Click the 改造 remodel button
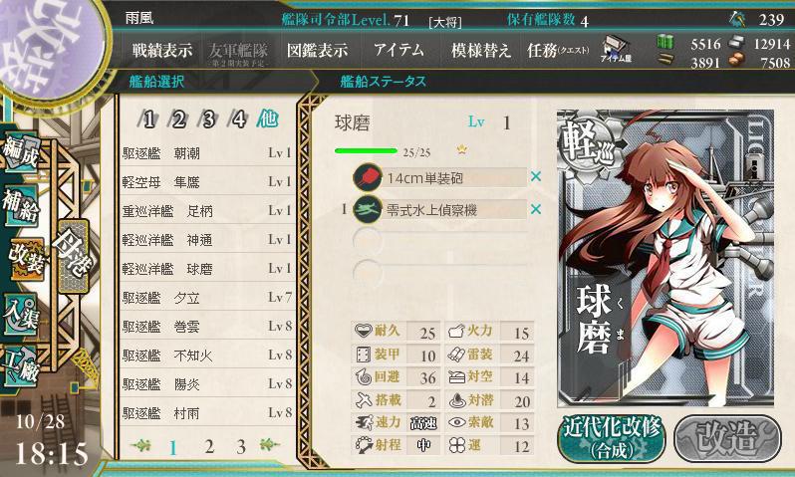The height and width of the screenshot is (477, 795). coord(727,438)
